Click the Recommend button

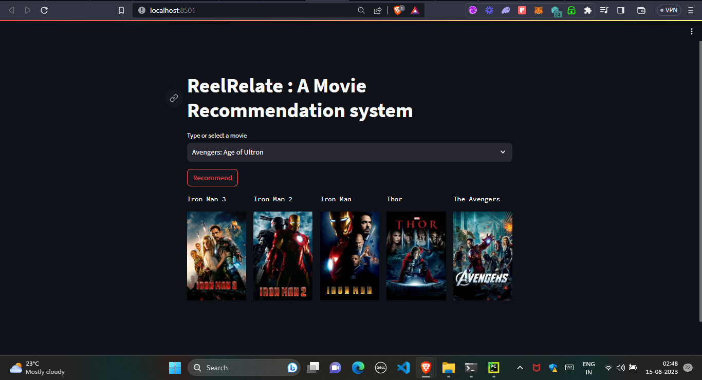[x=212, y=177]
